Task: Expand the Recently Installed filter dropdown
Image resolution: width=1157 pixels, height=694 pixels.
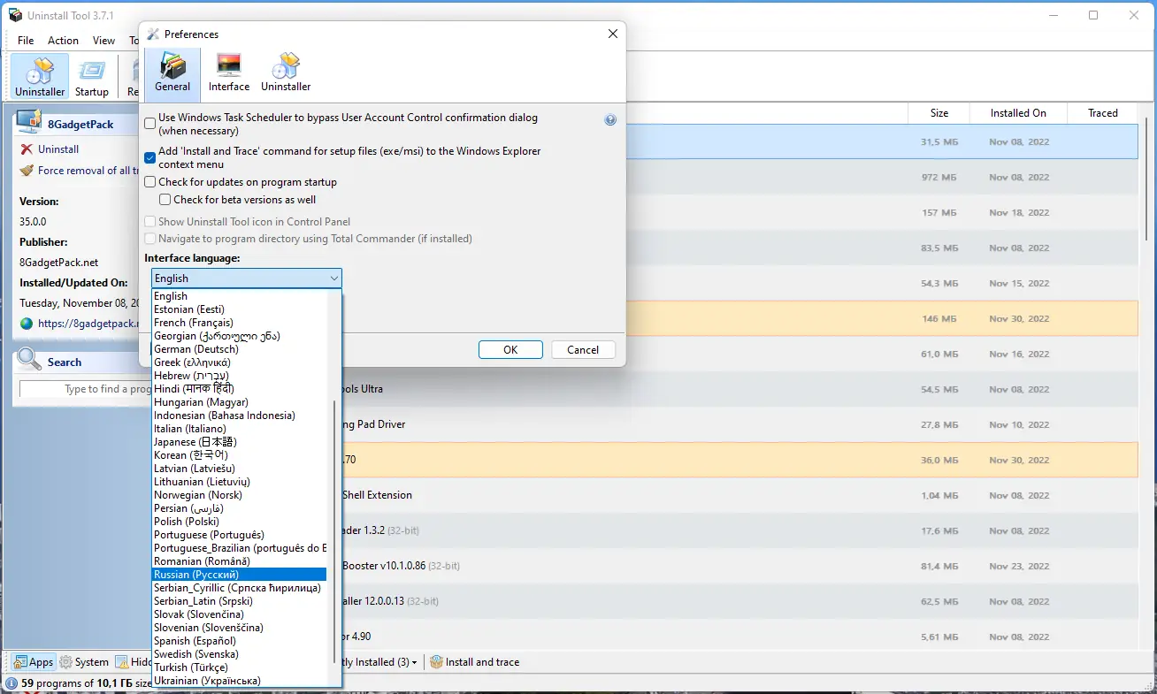Action: (412, 661)
